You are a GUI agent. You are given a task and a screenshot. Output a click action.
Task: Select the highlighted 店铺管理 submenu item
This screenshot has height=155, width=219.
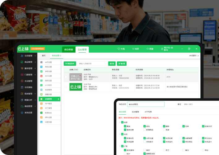tap(49, 99)
